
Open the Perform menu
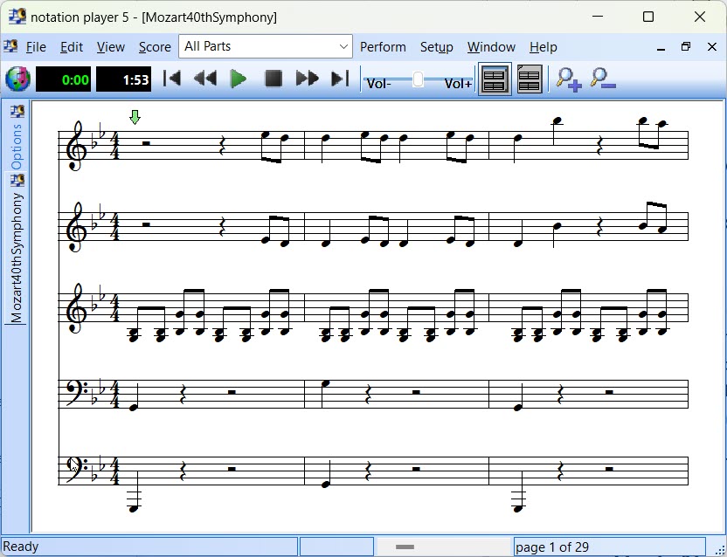pos(383,47)
